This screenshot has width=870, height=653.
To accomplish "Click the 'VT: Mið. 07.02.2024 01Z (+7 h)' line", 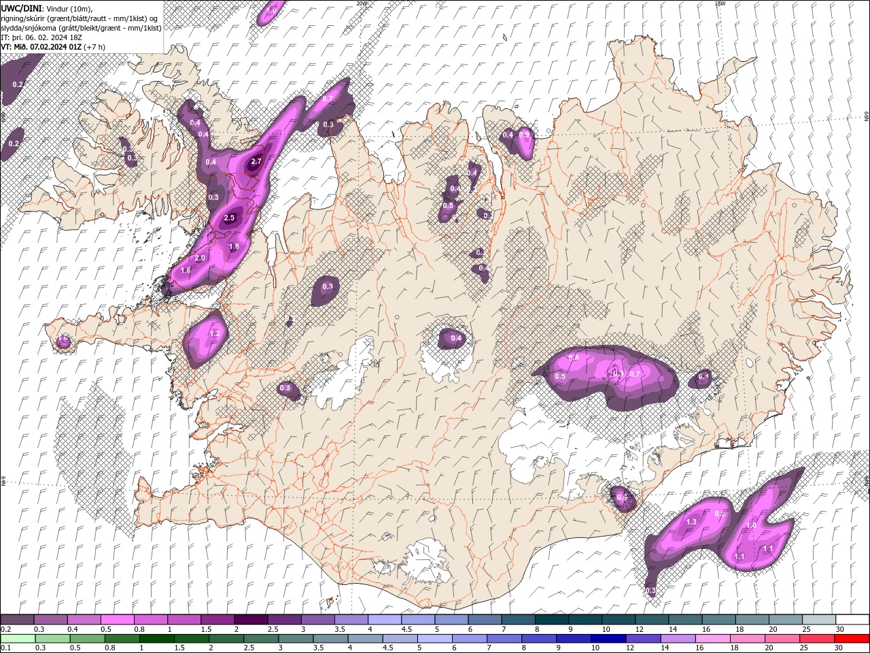I will (53, 47).
